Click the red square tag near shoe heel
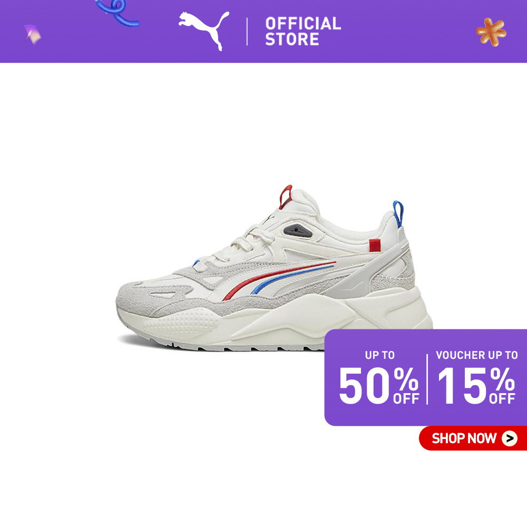Screen dimensions: 527x527 tap(375, 245)
